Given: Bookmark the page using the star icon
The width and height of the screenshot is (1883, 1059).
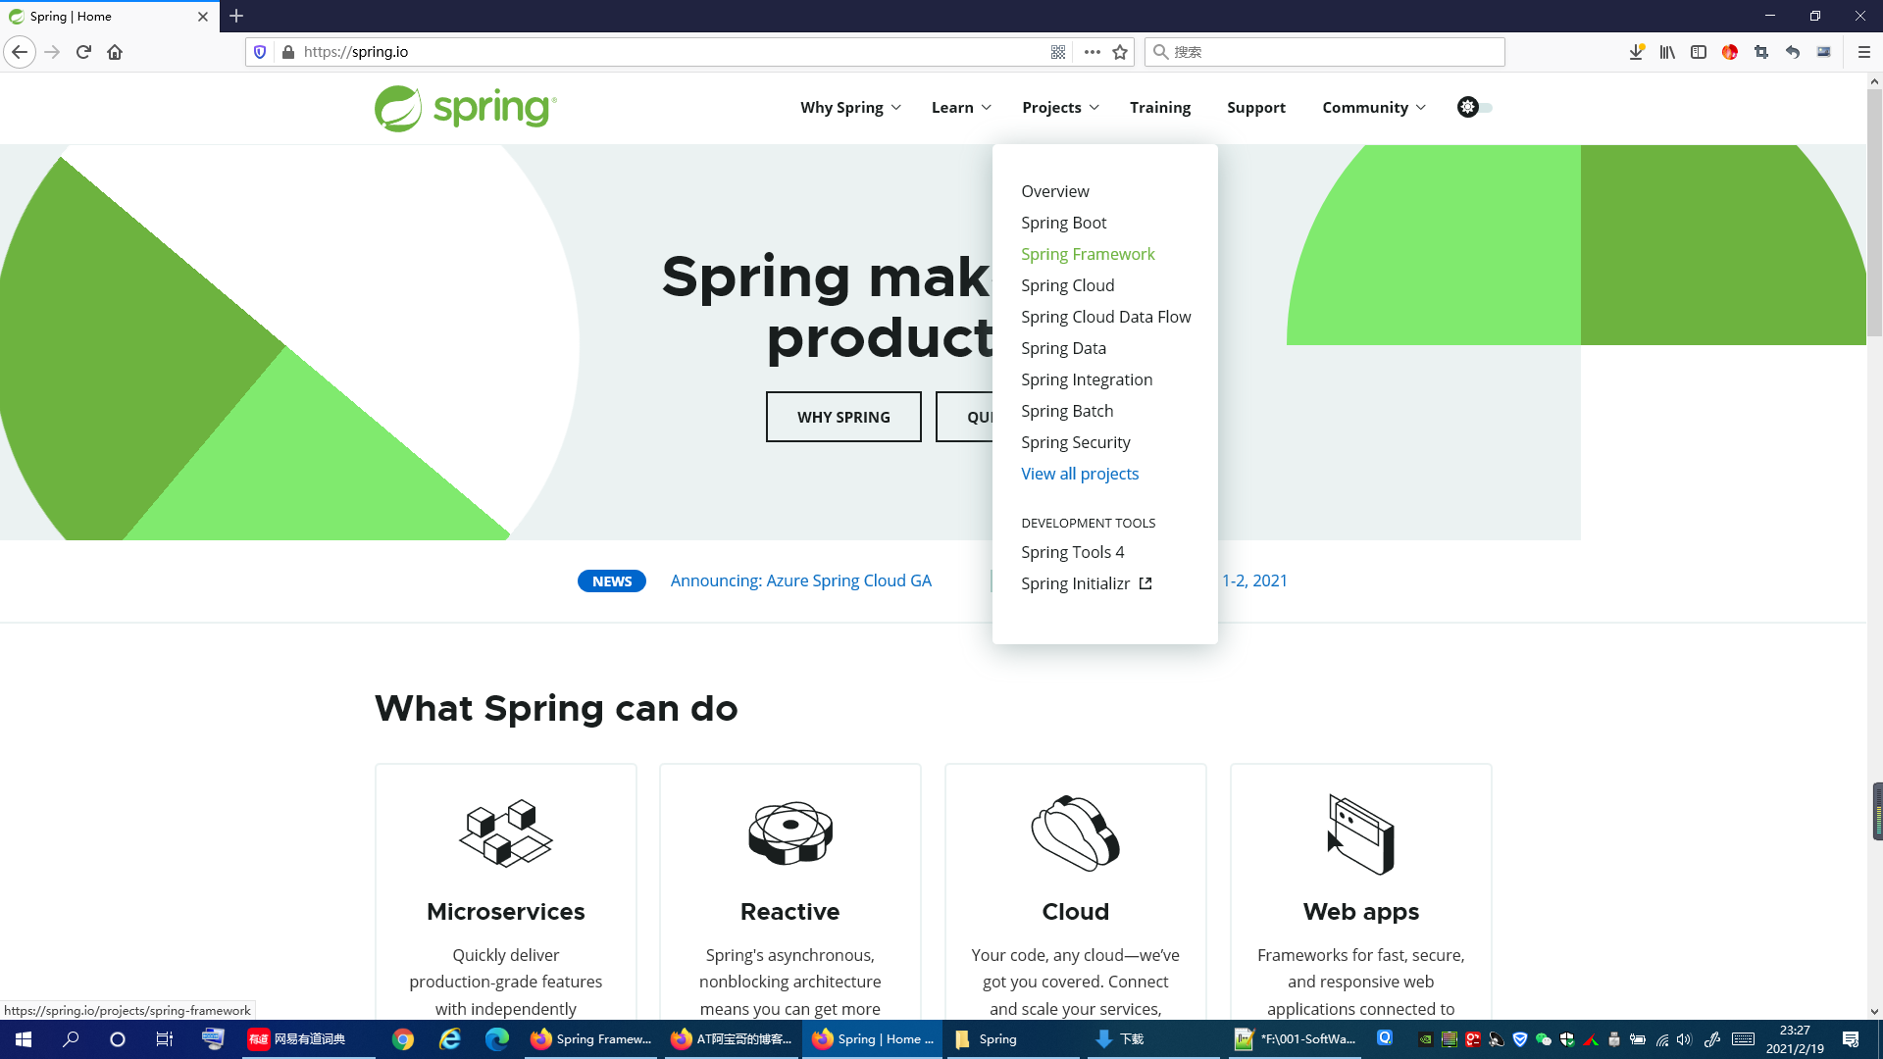Looking at the screenshot, I should coord(1120,51).
